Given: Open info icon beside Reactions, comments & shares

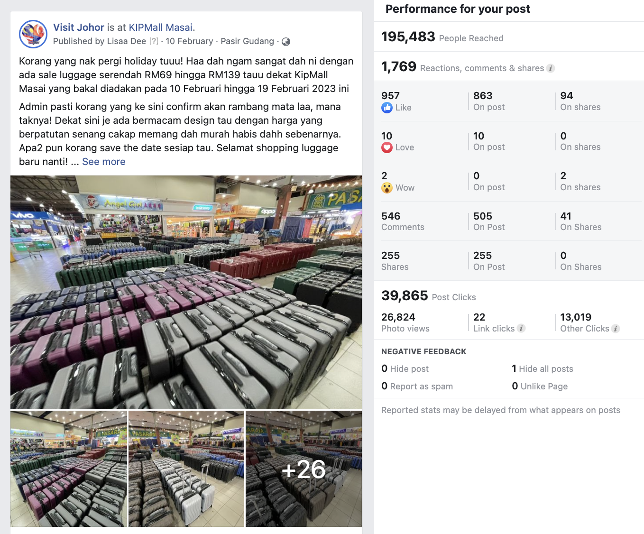Looking at the screenshot, I should tap(551, 68).
